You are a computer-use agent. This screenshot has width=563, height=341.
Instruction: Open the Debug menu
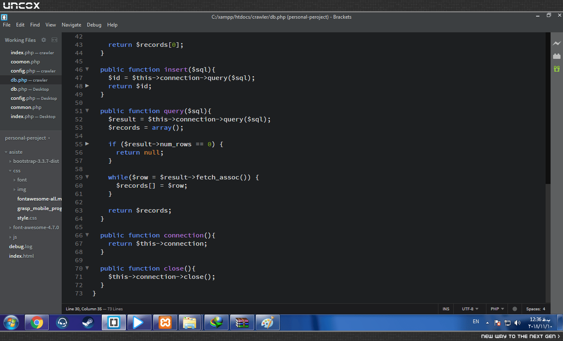click(94, 25)
